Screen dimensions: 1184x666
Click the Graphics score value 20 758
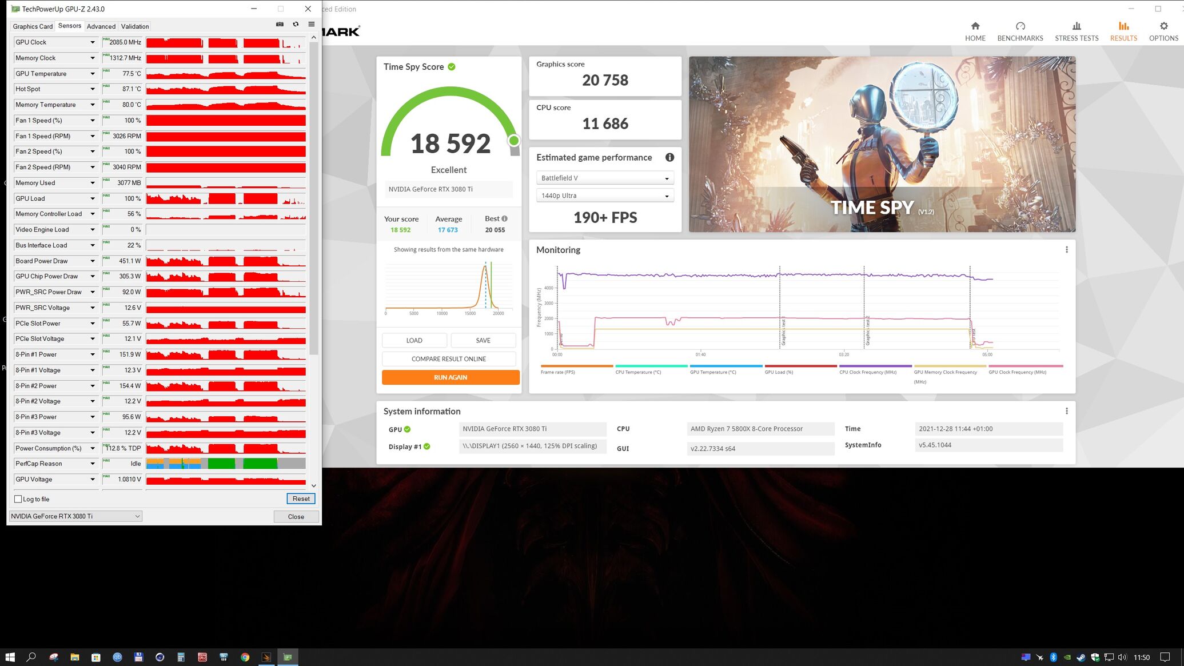[605, 80]
